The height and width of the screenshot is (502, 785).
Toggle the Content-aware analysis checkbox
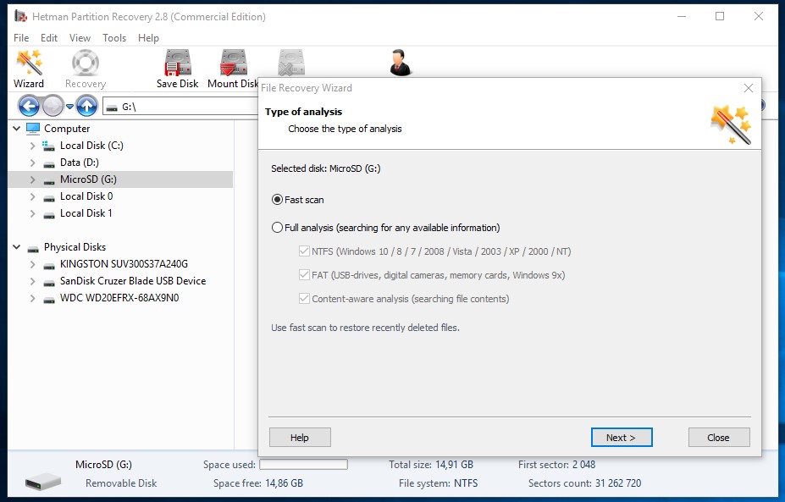pyautogui.click(x=304, y=299)
